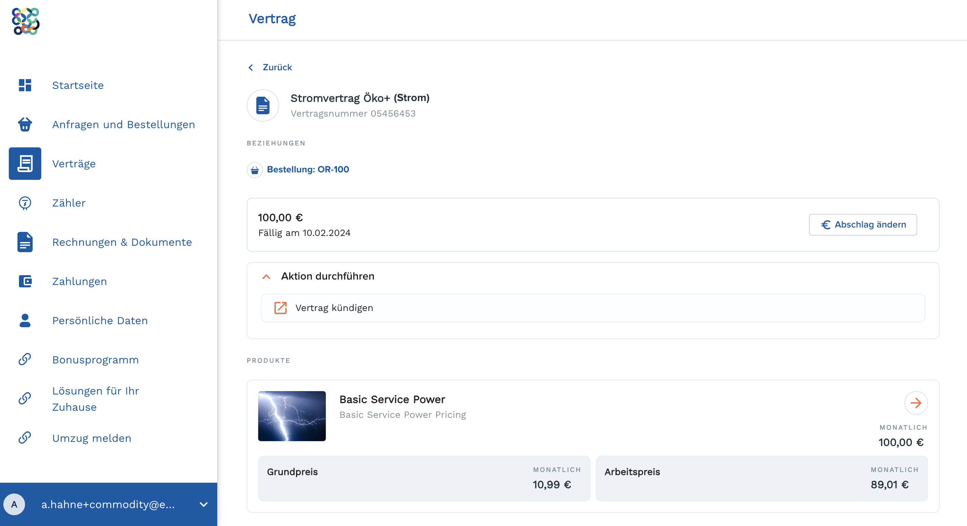Open Bonusprogramm link
The image size is (967, 526).
click(x=95, y=359)
